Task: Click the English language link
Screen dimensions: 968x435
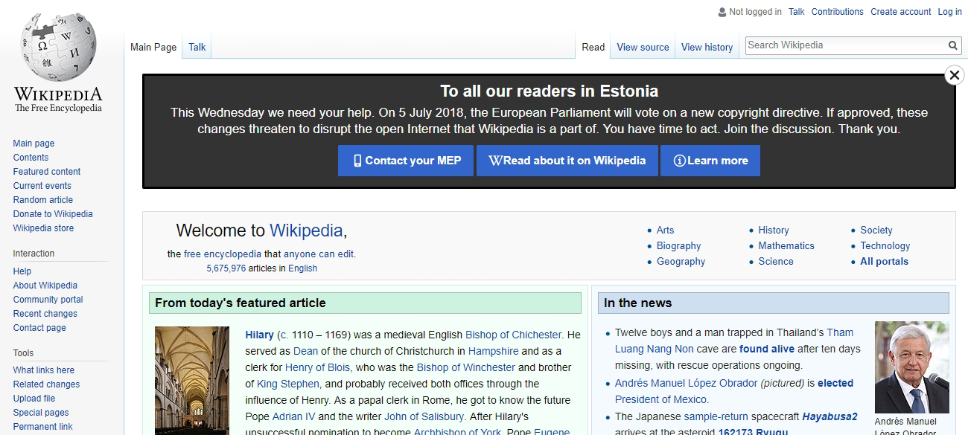Action: click(302, 269)
